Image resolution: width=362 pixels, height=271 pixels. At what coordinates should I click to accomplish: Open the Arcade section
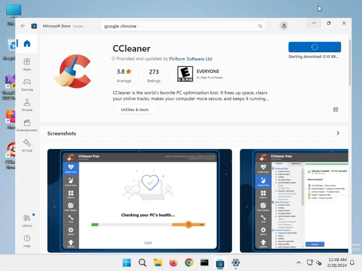pos(27,105)
